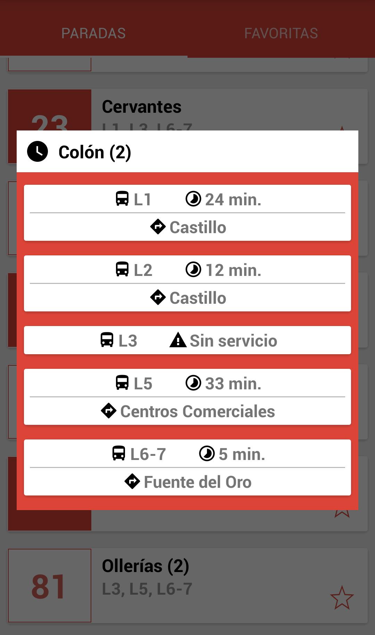Click the warning triangle next to Sin servicio
Image resolution: width=375 pixels, height=635 pixels.
[178, 340]
